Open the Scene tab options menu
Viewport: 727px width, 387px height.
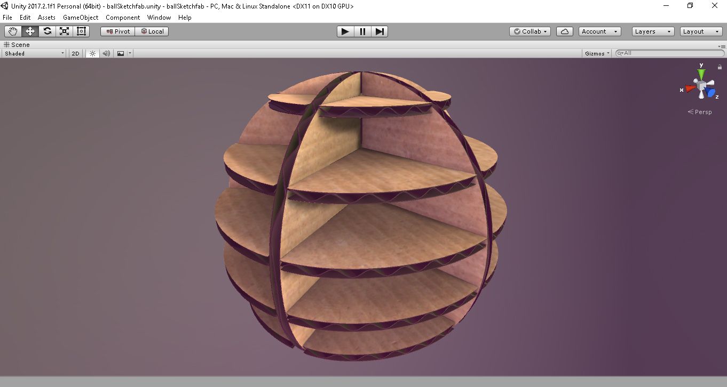coord(722,46)
